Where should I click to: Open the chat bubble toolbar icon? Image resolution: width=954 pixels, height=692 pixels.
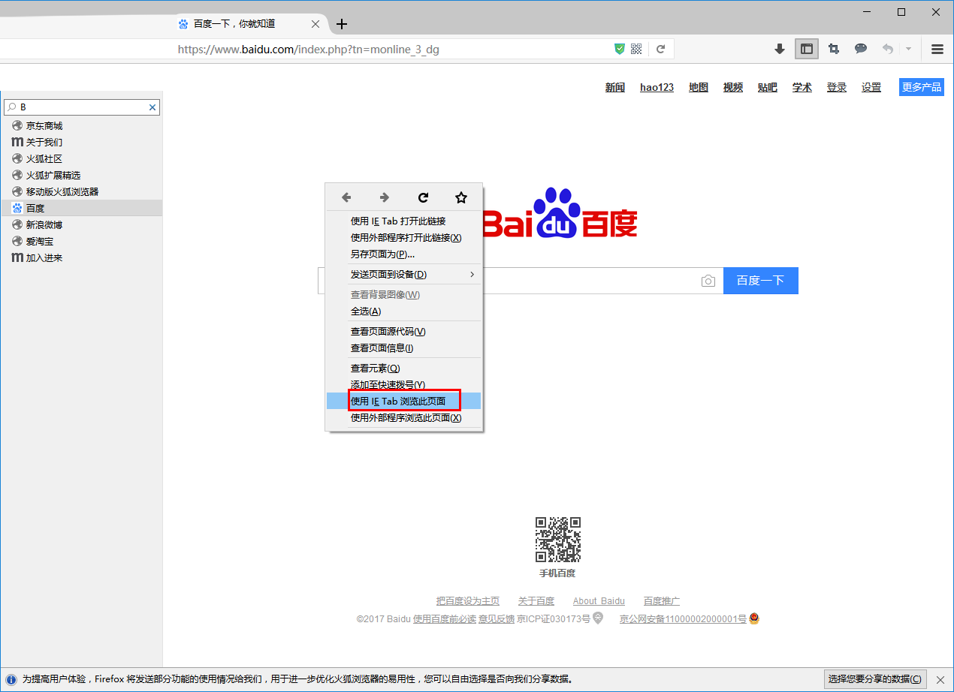pos(861,49)
